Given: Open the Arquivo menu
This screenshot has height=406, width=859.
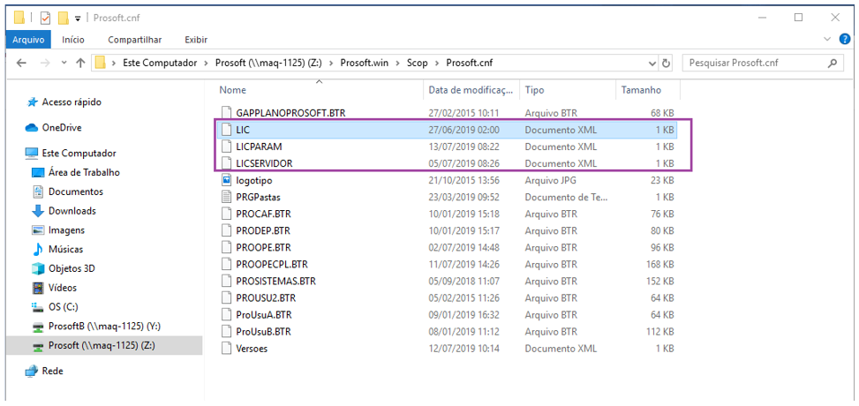Looking at the screenshot, I should tap(28, 40).
